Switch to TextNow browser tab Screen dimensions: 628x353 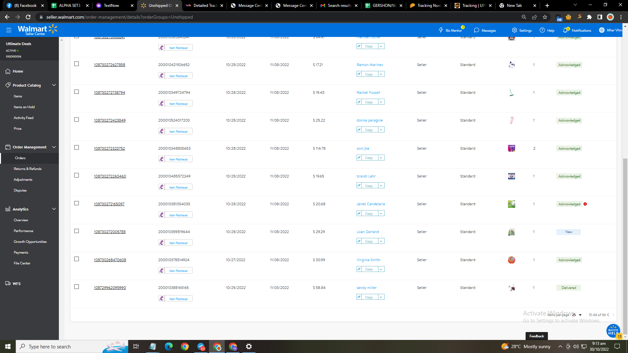114,6
